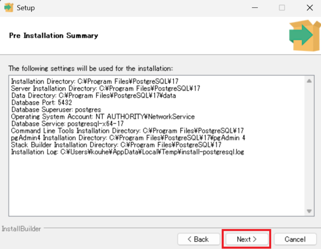Select the pgAdmin4 Installation Directory line

[128, 138]
